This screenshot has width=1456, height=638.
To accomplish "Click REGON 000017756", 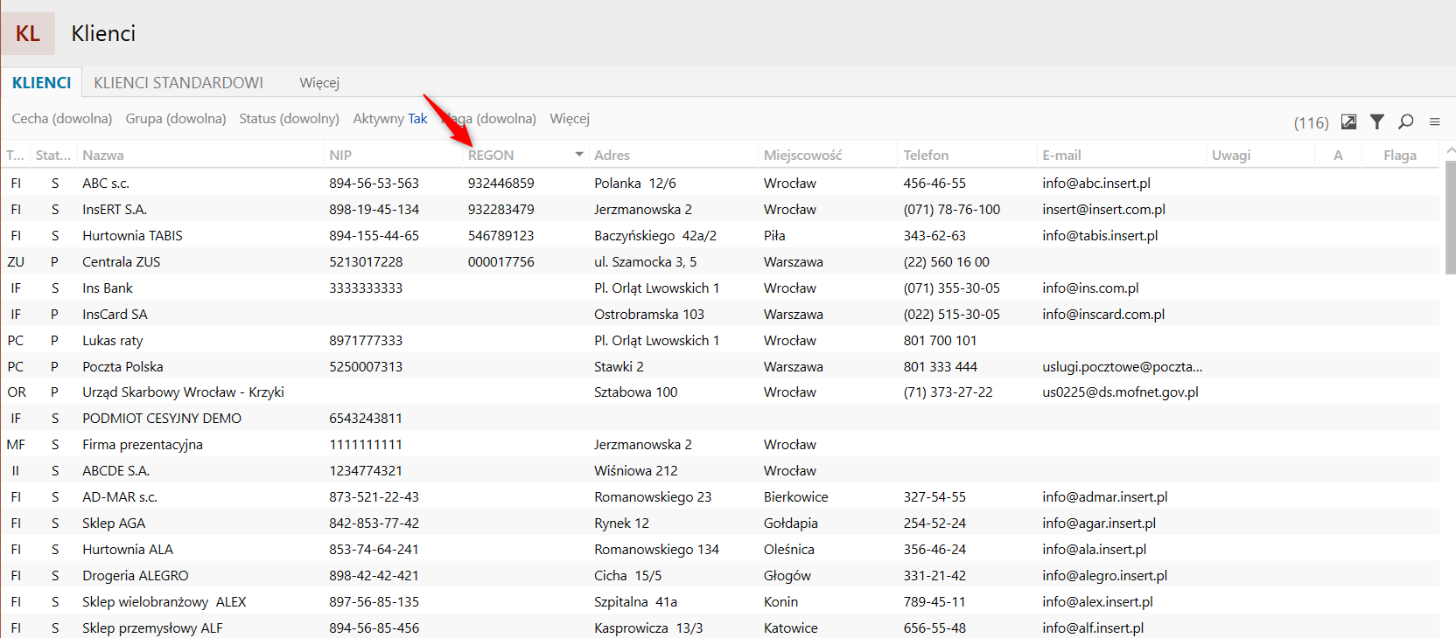I will pyautogui.click(x=500, y=262).
